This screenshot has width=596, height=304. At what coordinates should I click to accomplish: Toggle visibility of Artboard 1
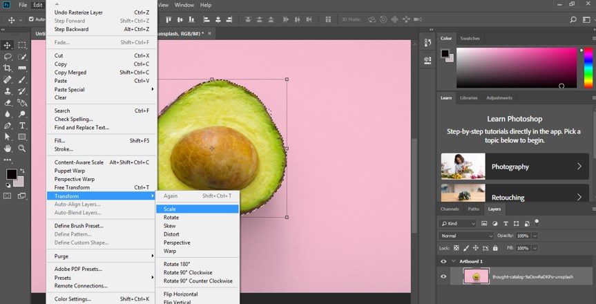[443, 262]
